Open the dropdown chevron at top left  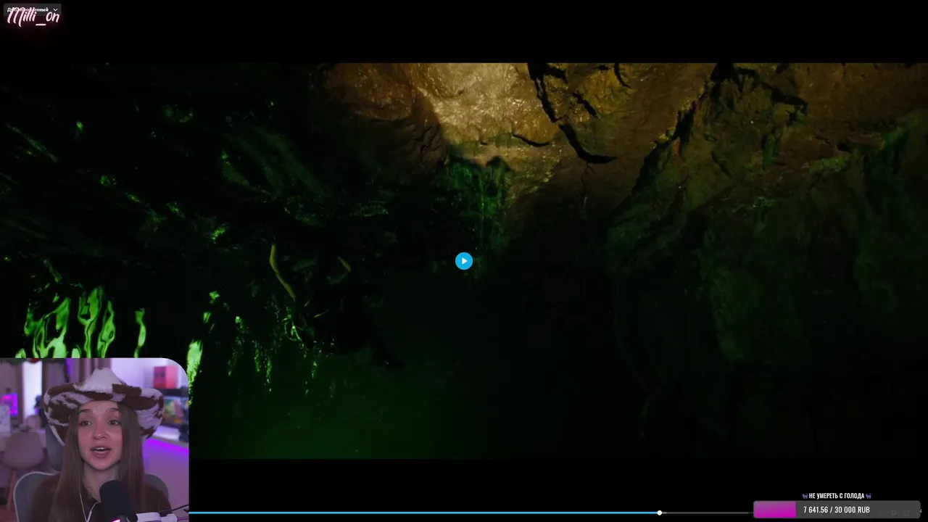[55, 9]
